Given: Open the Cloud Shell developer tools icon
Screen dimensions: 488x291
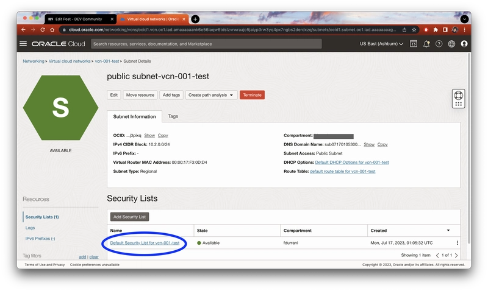Looking at the screenshot, I should [x=414, y=44].
